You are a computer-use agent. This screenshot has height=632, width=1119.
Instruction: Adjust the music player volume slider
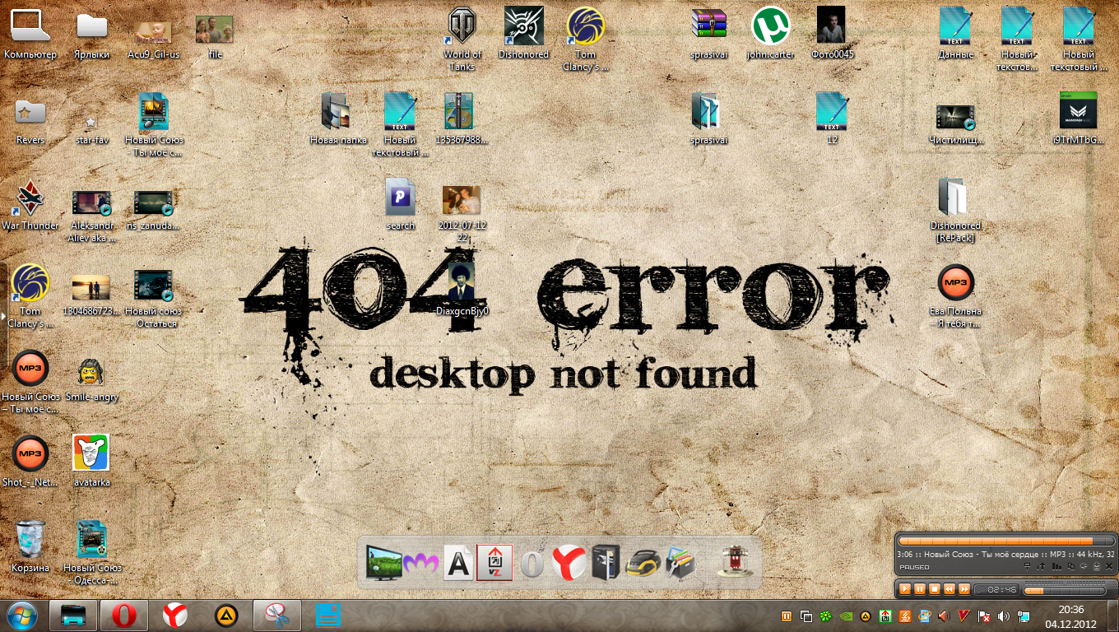tap(1066, 590)
